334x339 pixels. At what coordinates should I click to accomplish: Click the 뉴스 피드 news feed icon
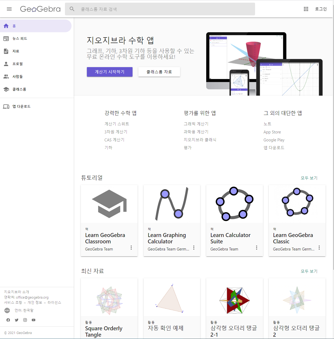point(6,39)
